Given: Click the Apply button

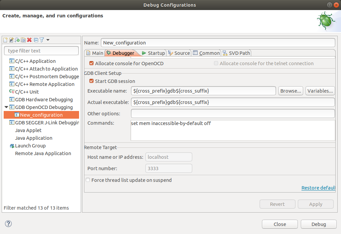Looking at the screenshot, I should (316, 204).
